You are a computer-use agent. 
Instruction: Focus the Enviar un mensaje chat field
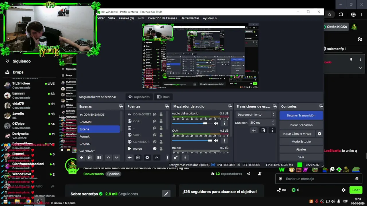(318, 179)
